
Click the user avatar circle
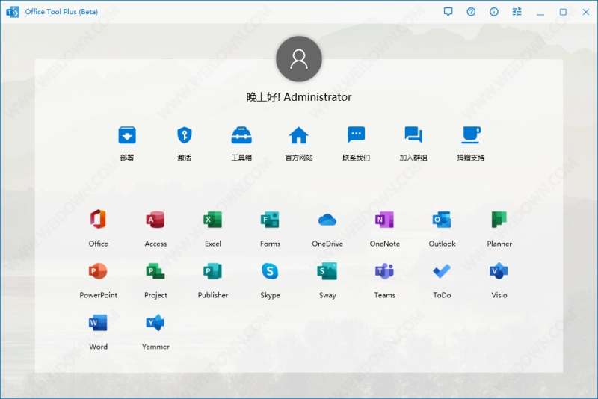299,59
